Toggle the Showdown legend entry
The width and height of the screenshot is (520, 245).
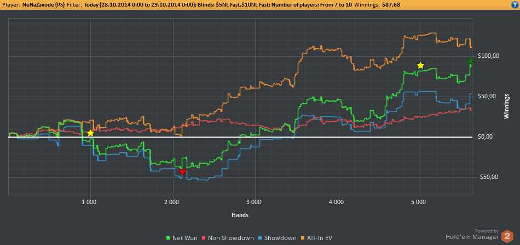[x=278, y=238]
